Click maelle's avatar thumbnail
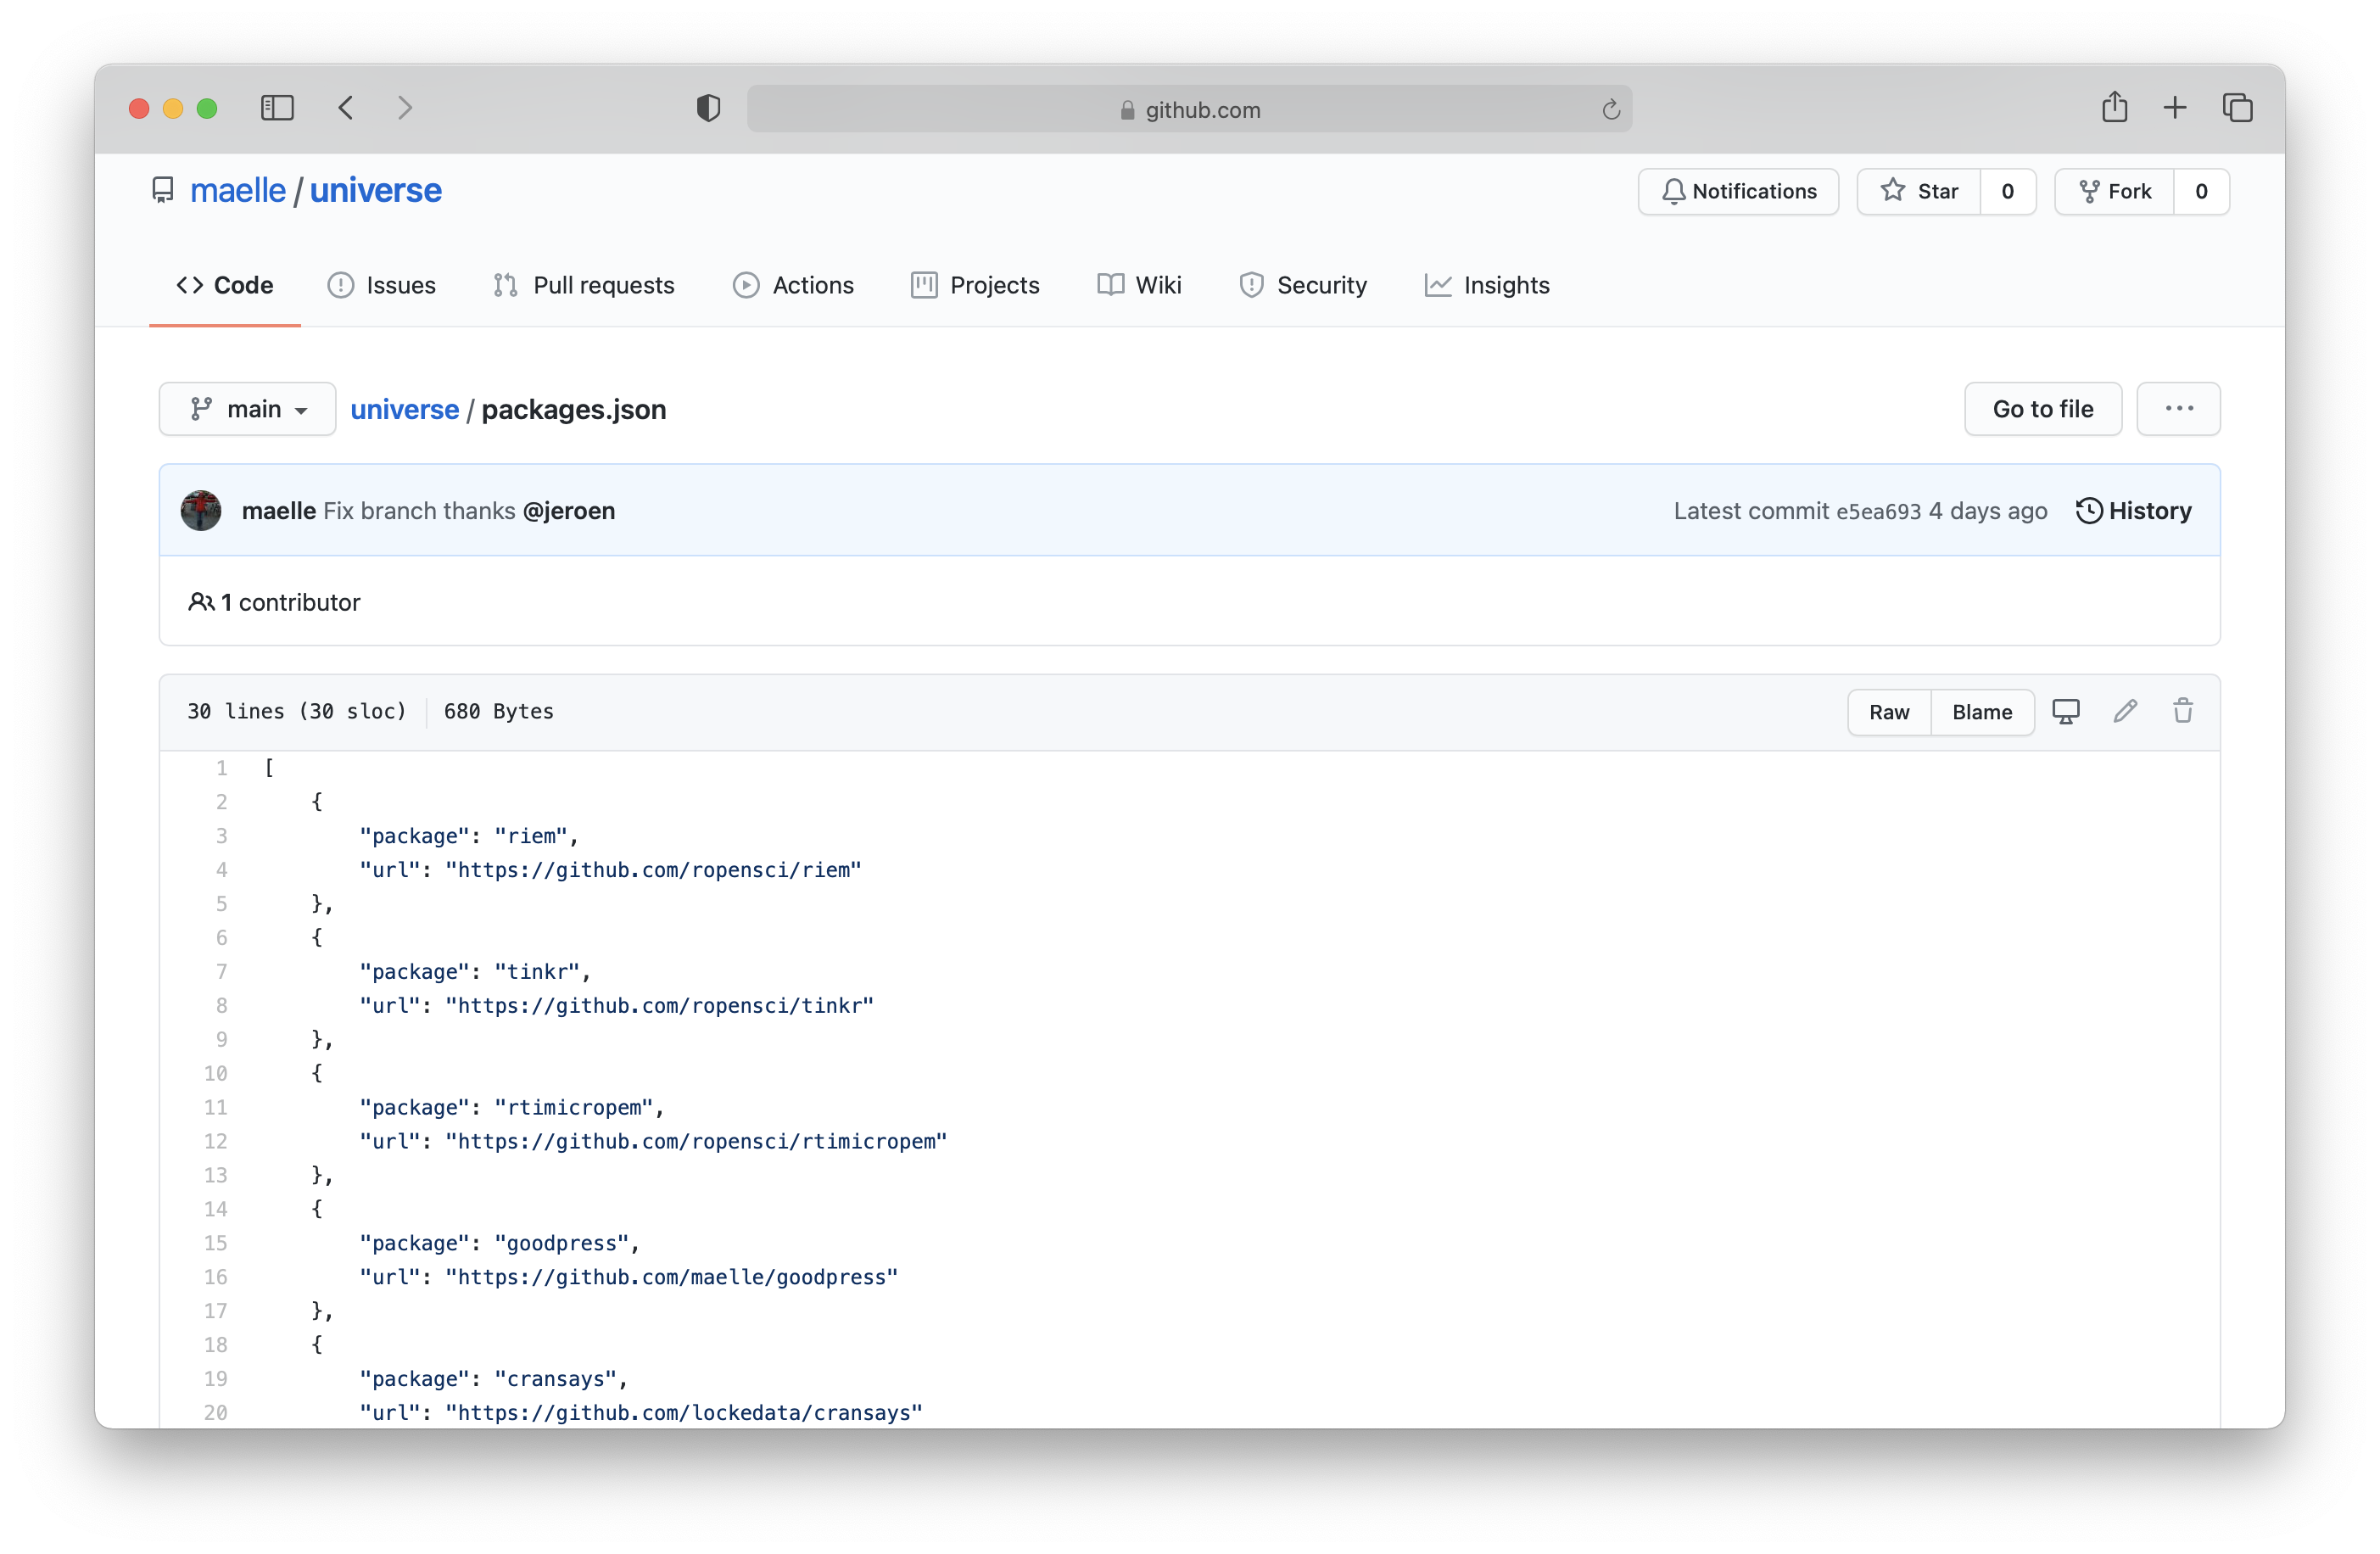The image size is (2380, 1554). [201, 511]
